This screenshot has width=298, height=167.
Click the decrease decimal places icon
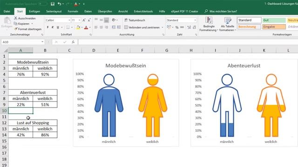pos(195,27)
